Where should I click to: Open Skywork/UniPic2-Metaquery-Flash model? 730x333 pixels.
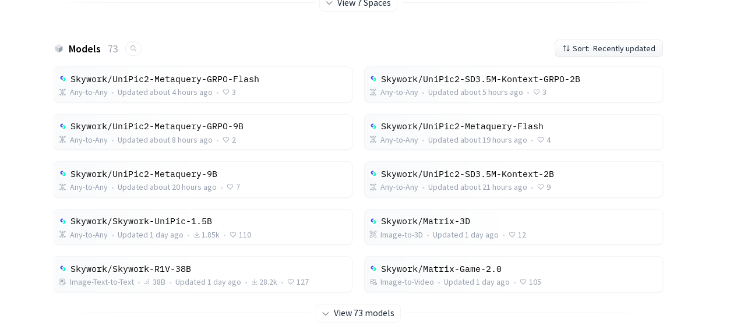513,132
